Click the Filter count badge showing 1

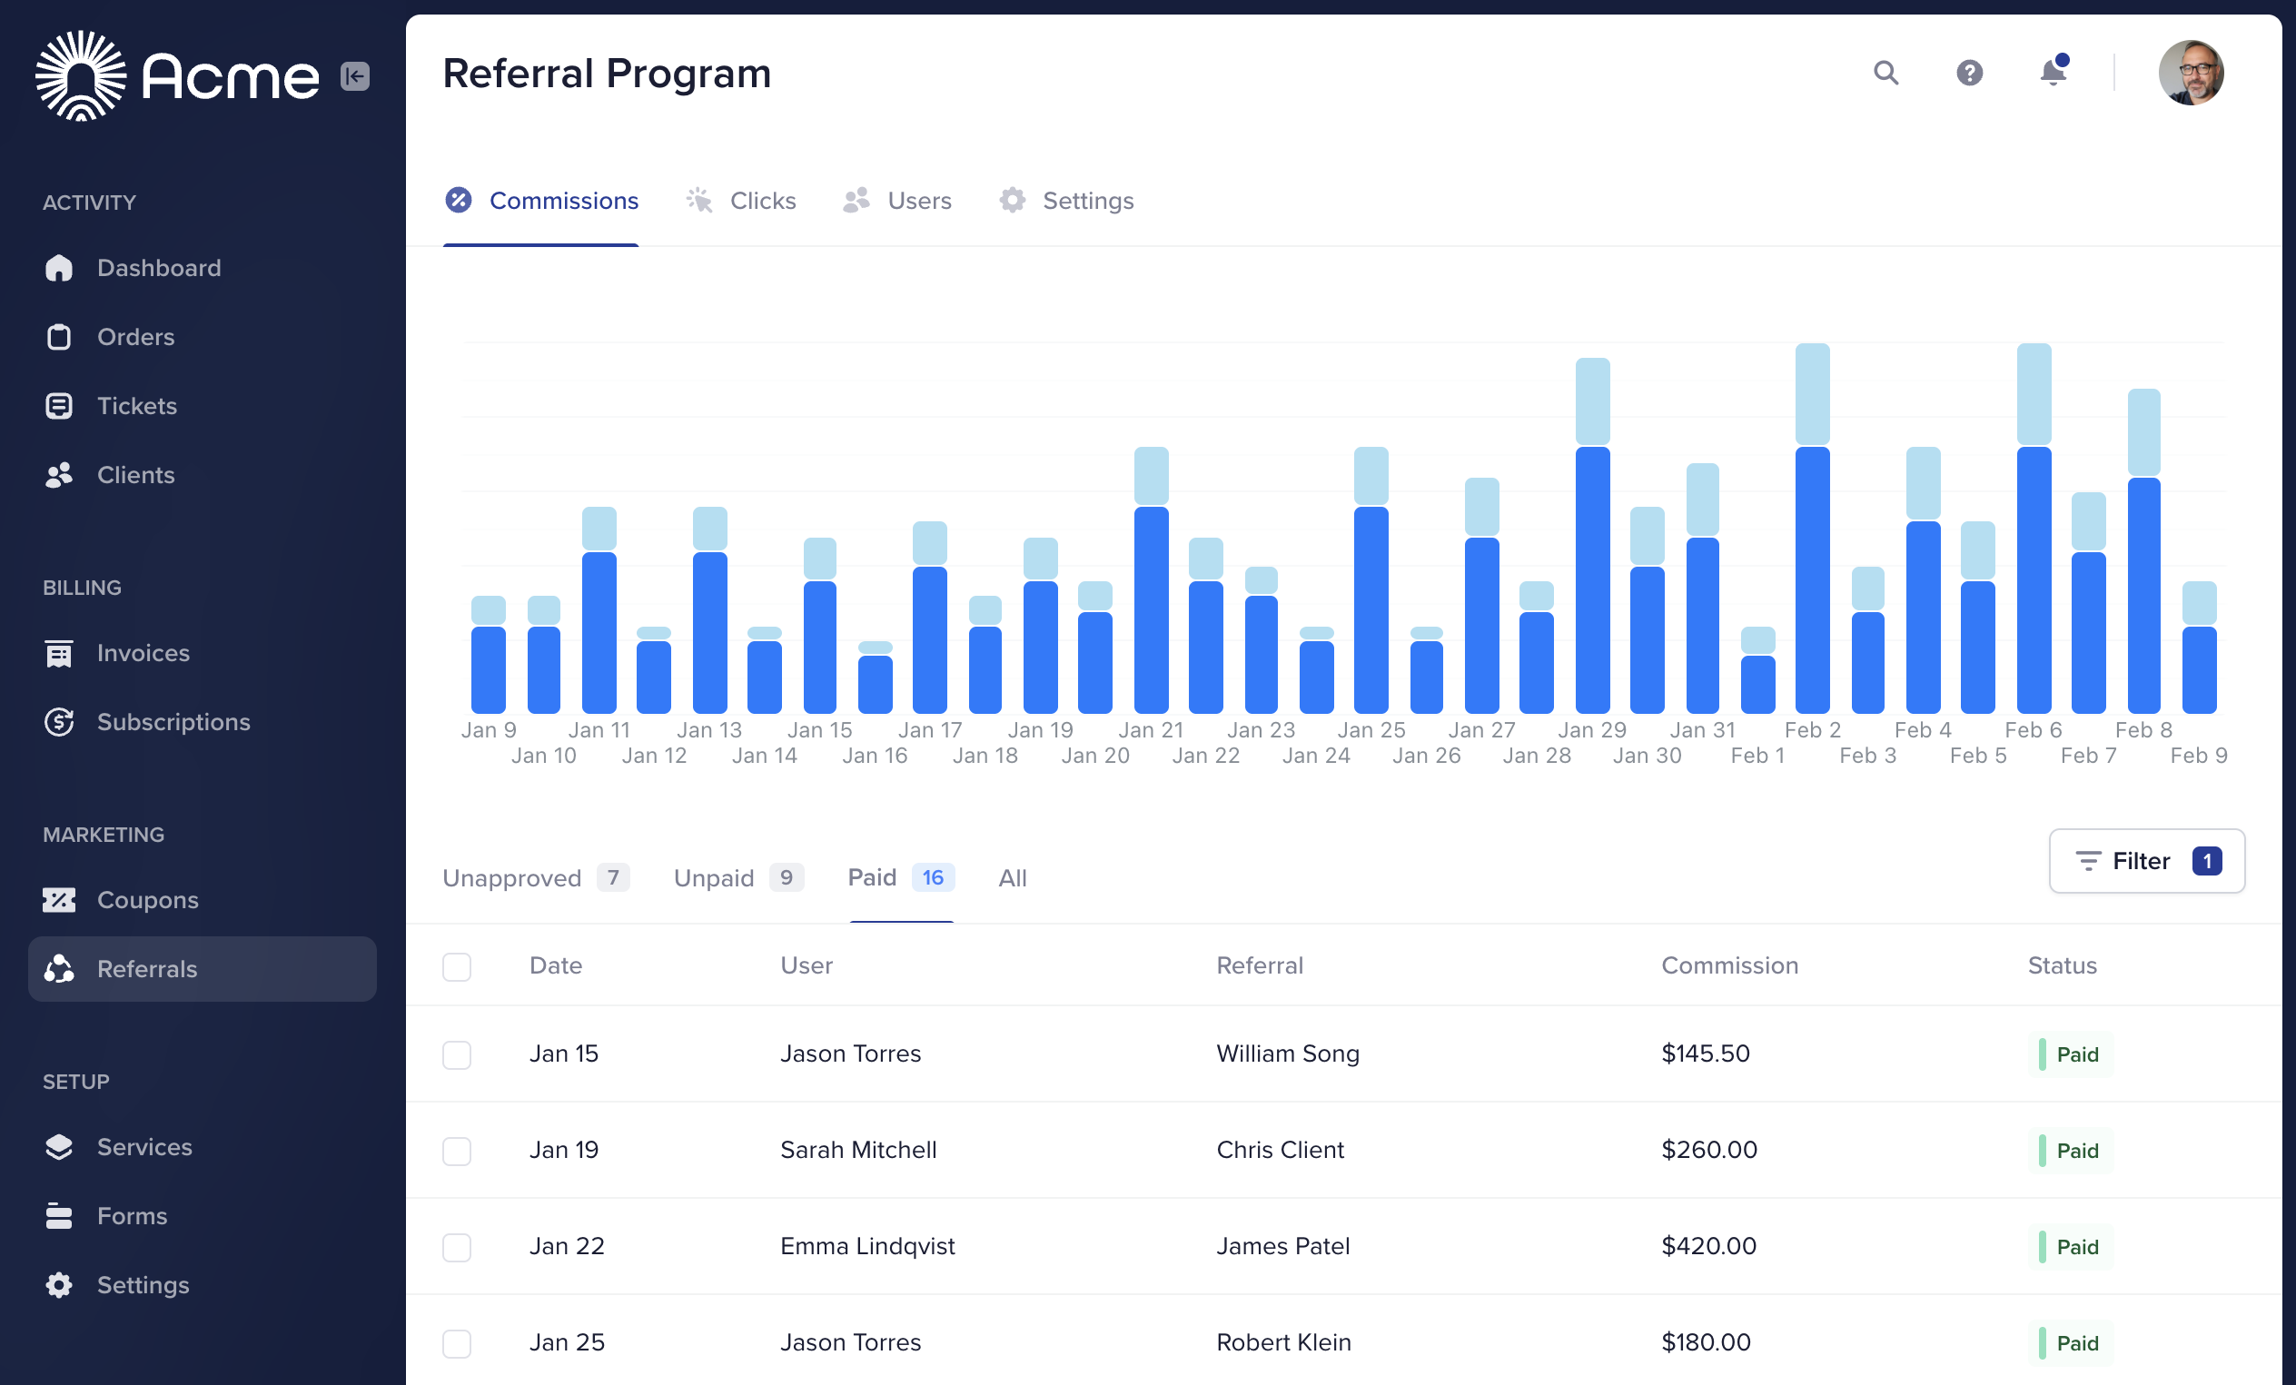click(x=2207, y=861)
